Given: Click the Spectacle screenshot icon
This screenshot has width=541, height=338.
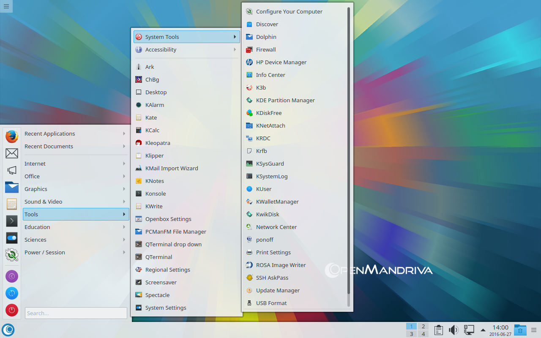Looking at the screenshot, I should coord(138,295).
